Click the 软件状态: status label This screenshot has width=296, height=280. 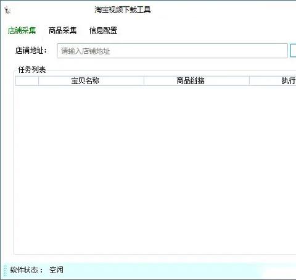click(27, 270)
